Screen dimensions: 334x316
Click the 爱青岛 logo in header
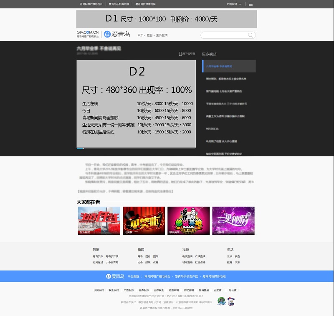[117, 34]
